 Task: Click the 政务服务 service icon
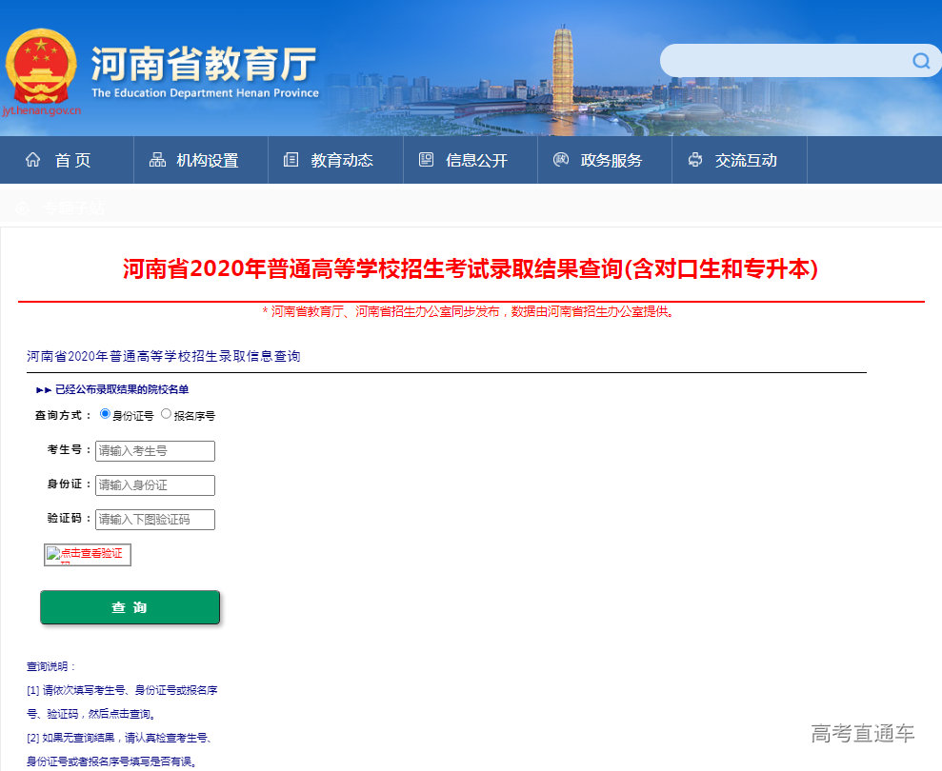560,160
